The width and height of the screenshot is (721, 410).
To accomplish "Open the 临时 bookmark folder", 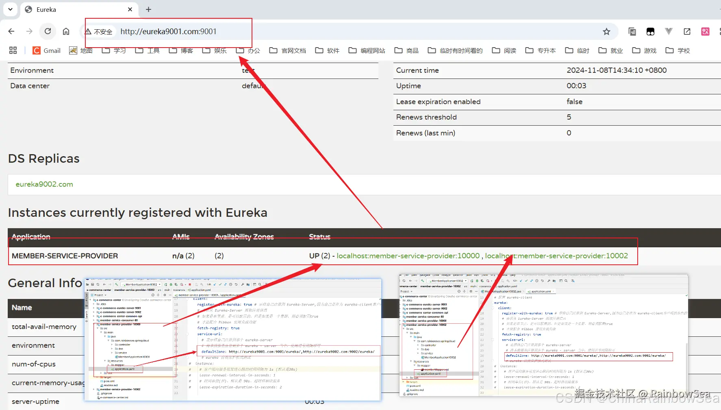I will [x=577, y=50].
